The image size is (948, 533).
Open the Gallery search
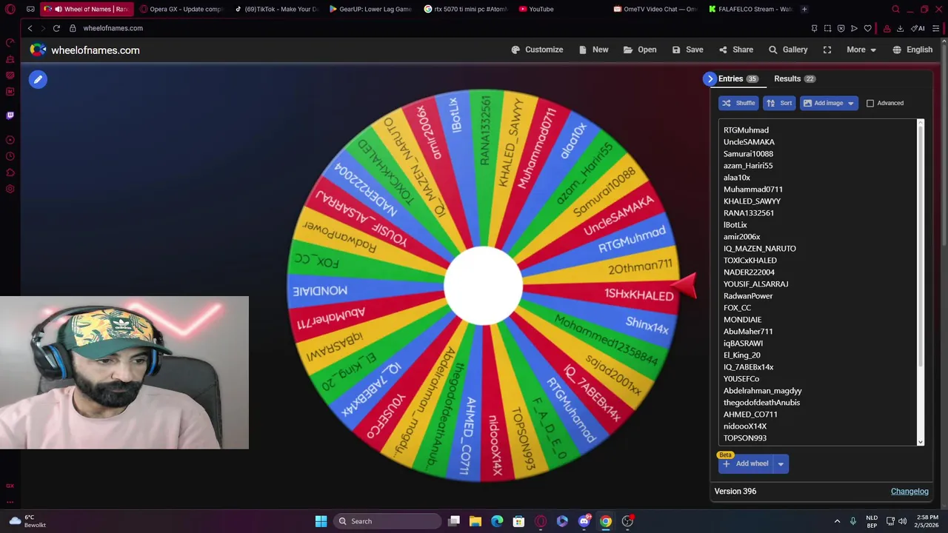788,50
